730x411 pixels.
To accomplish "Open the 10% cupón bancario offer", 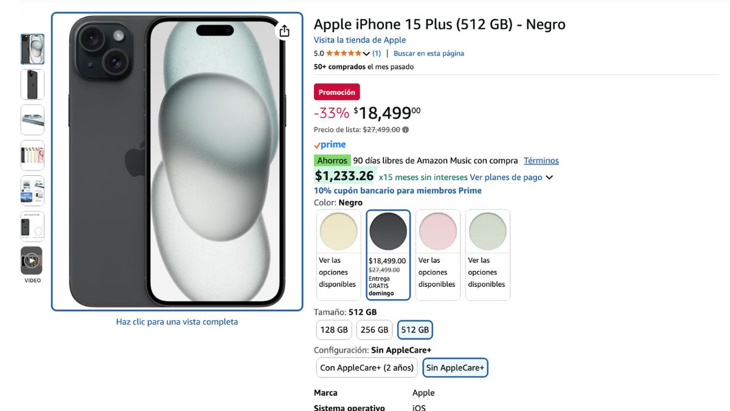I will pos(398,191).
